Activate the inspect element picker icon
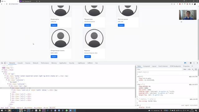Viewport: 199px width, 112px height. tap(2, 63)
